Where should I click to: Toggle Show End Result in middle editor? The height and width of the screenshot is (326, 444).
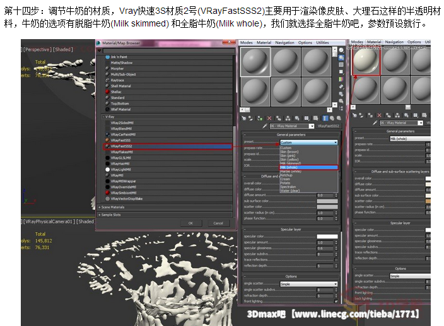point(325,119)
